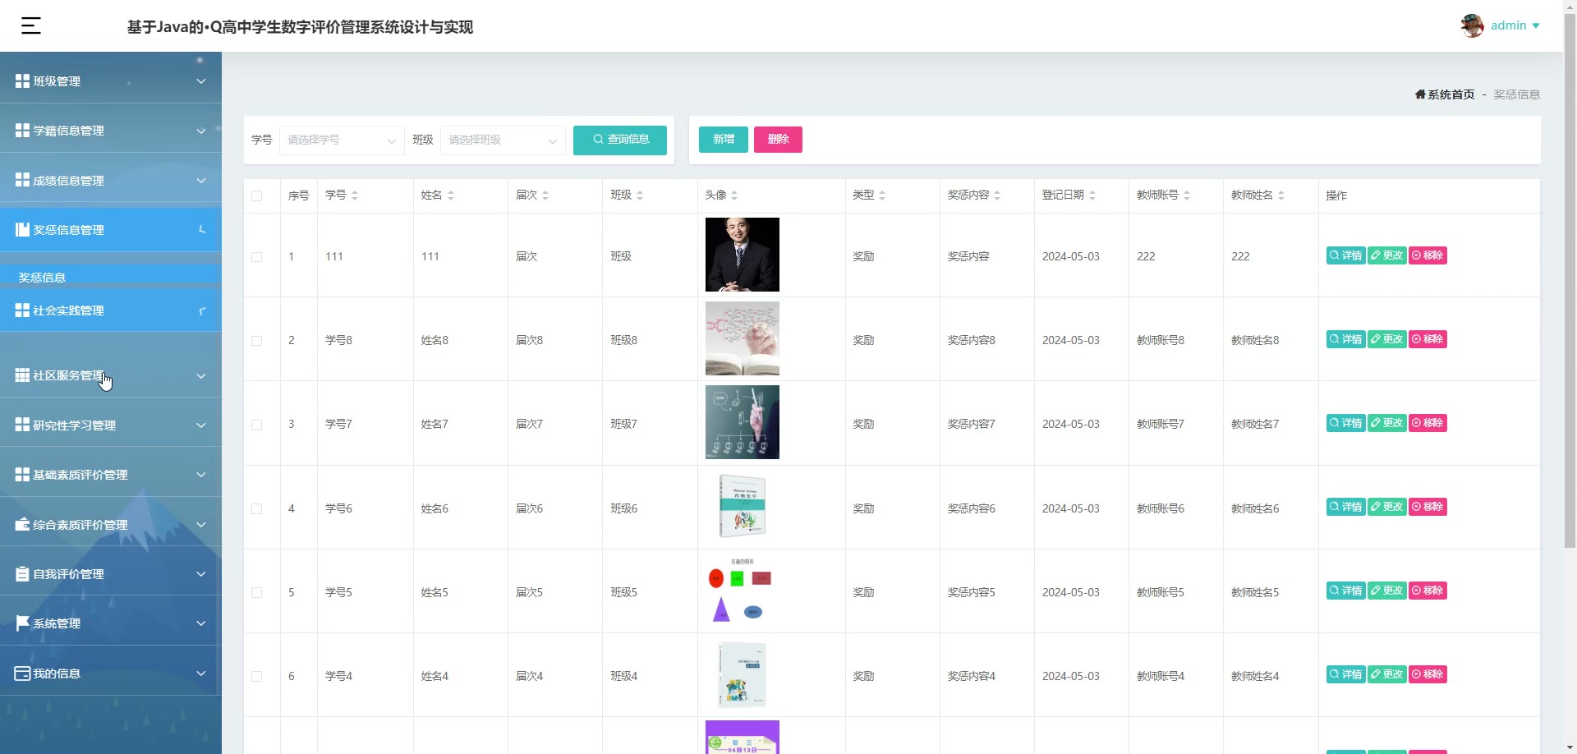The image size is (1577, 754).
Task: Open the 社会实践管理 menu
Action: click(111, 310)
